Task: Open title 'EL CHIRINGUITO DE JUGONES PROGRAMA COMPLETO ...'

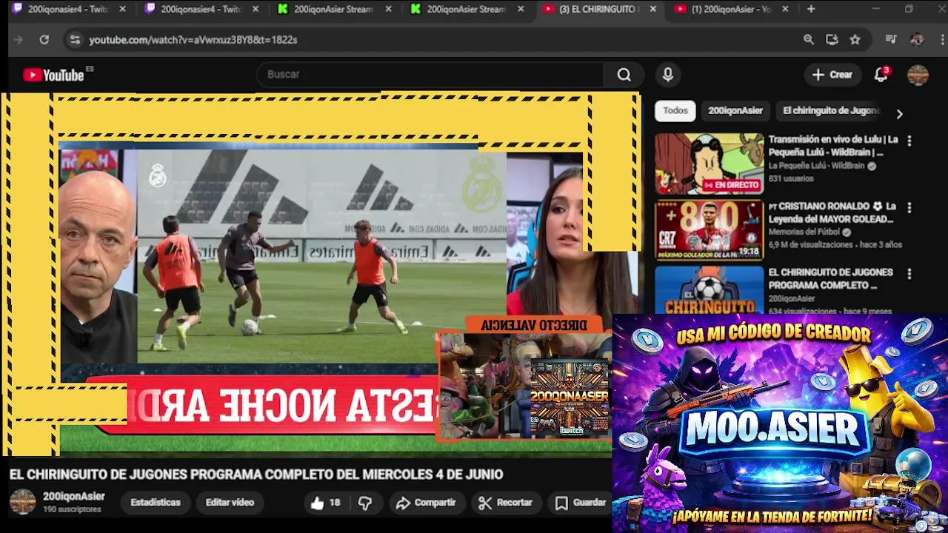Action: click(830, 278)
